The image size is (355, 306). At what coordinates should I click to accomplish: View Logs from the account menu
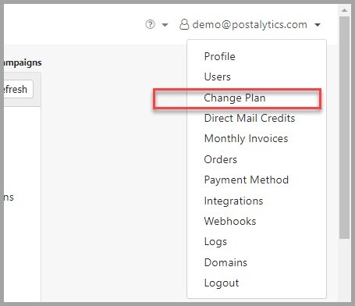point(215,242)
